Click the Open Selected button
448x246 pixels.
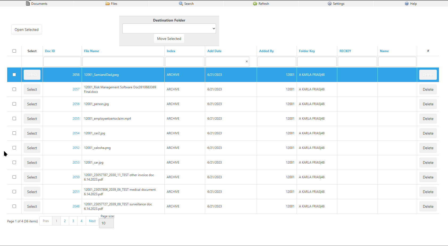click(27, 30)
